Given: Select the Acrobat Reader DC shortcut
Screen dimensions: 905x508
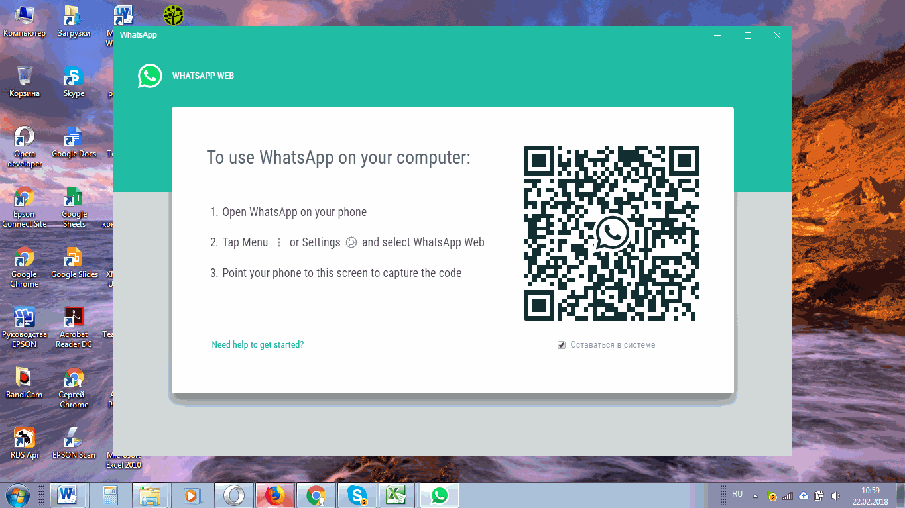Looking at the screenshot, I should pyautogui.click(x=74, y=328).
